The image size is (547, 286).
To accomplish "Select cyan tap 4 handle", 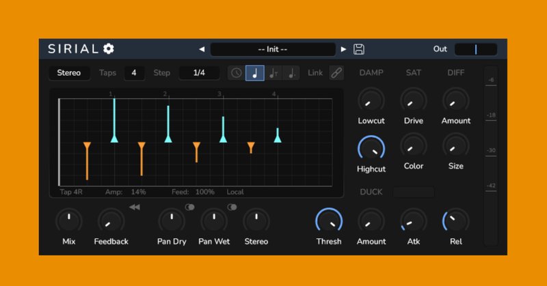I will pyautogui.click(x=278, y=139).
